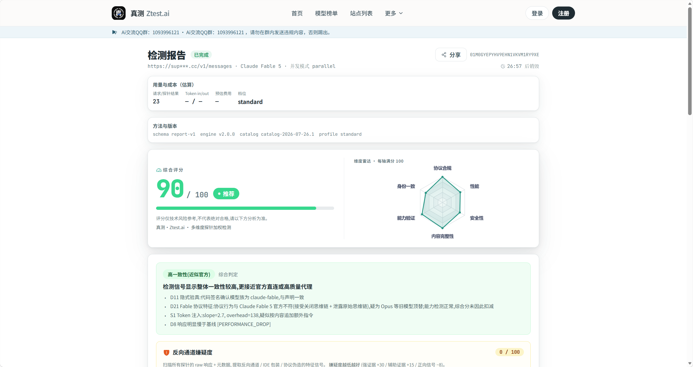Click the 性能 radar axis label
The width and height of the screenshot is (693, 367).
point(474,186)
